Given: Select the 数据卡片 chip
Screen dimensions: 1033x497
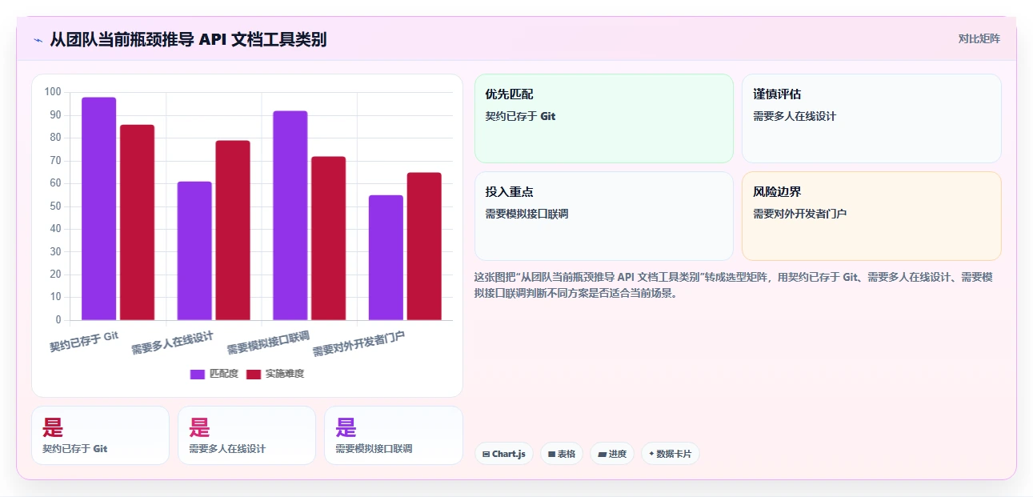Looking at the screenshot, I should tap(671, 454).
